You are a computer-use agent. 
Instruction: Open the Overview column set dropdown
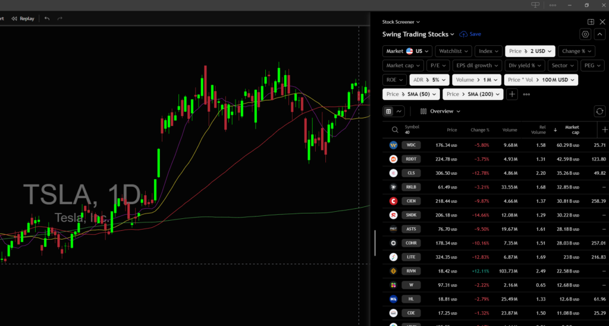pos(440,111)
